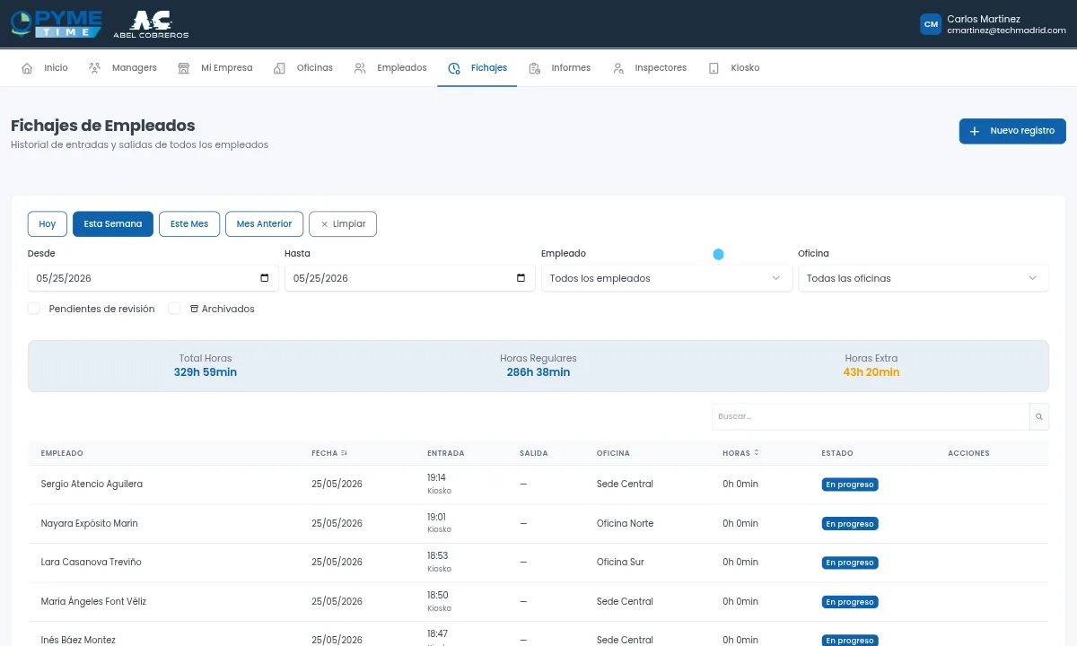Click the cmartinez@techmadrid.com email
The width and height of the screenshot is (1077, 646).
pos(1006,31)
